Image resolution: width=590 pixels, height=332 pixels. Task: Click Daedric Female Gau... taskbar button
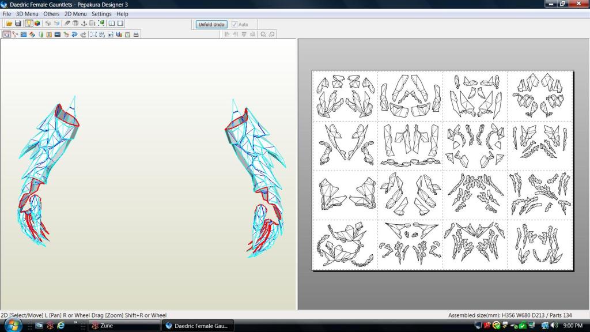(198, 326)
